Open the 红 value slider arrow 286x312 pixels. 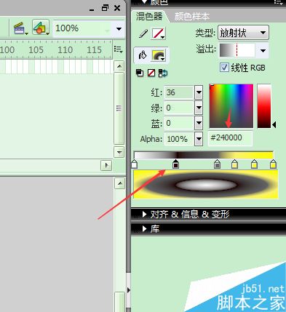pos(199,92)
